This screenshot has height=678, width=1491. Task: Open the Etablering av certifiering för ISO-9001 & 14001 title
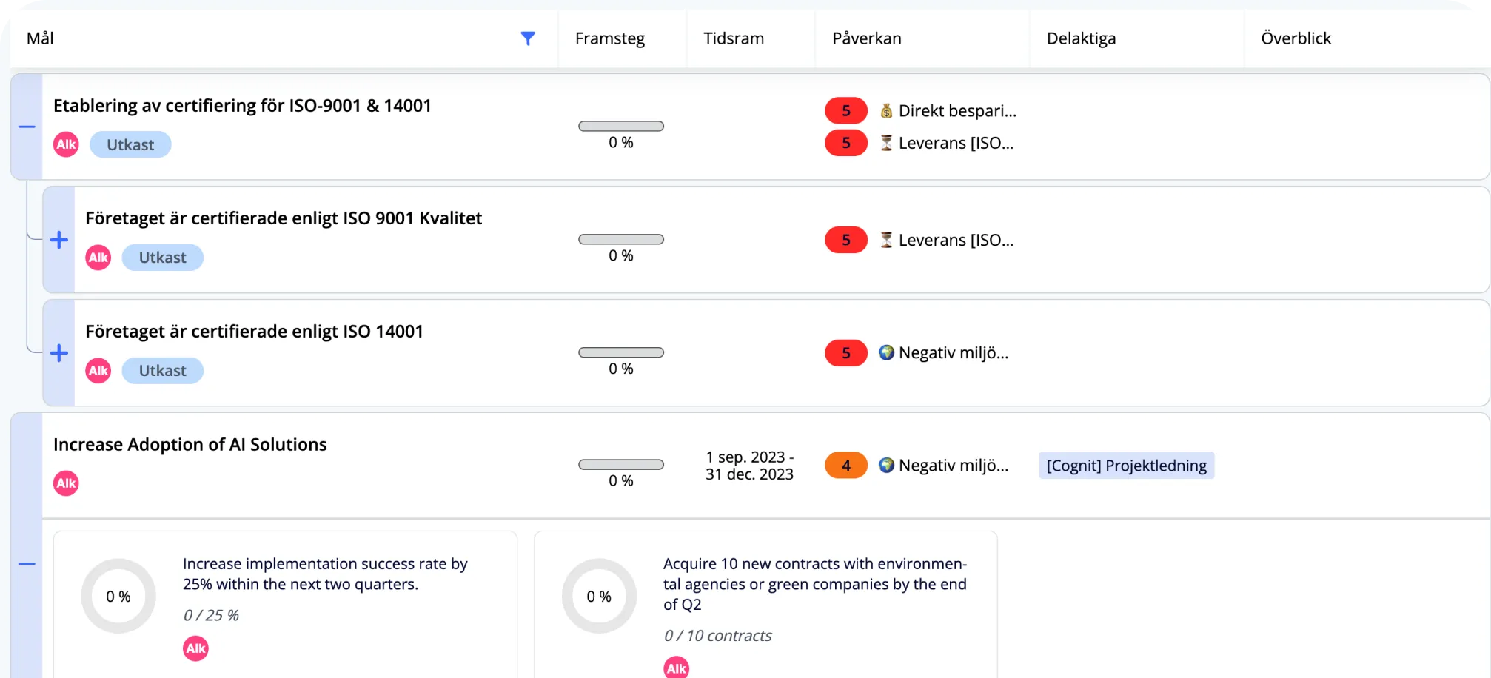242,106
